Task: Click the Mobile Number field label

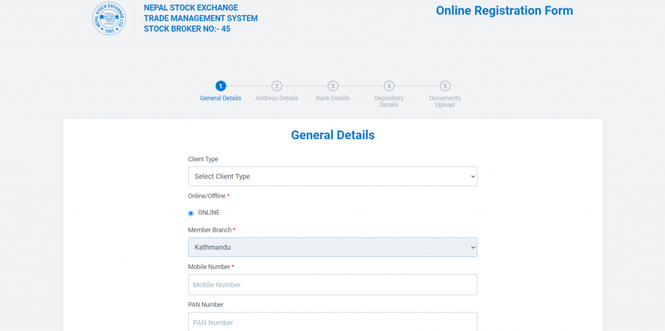Action: click(x=211, y=267)
